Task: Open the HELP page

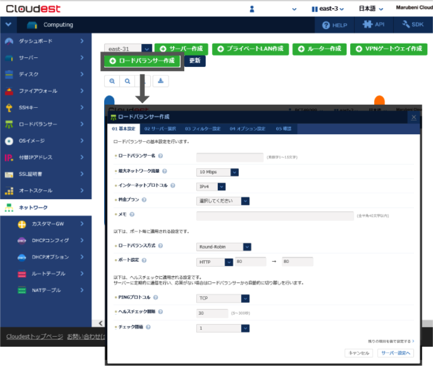Action: 334,25
